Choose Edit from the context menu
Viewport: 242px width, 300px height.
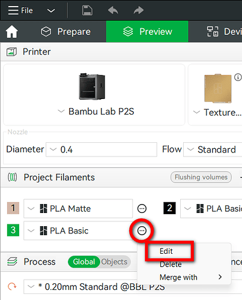[166, 251]
